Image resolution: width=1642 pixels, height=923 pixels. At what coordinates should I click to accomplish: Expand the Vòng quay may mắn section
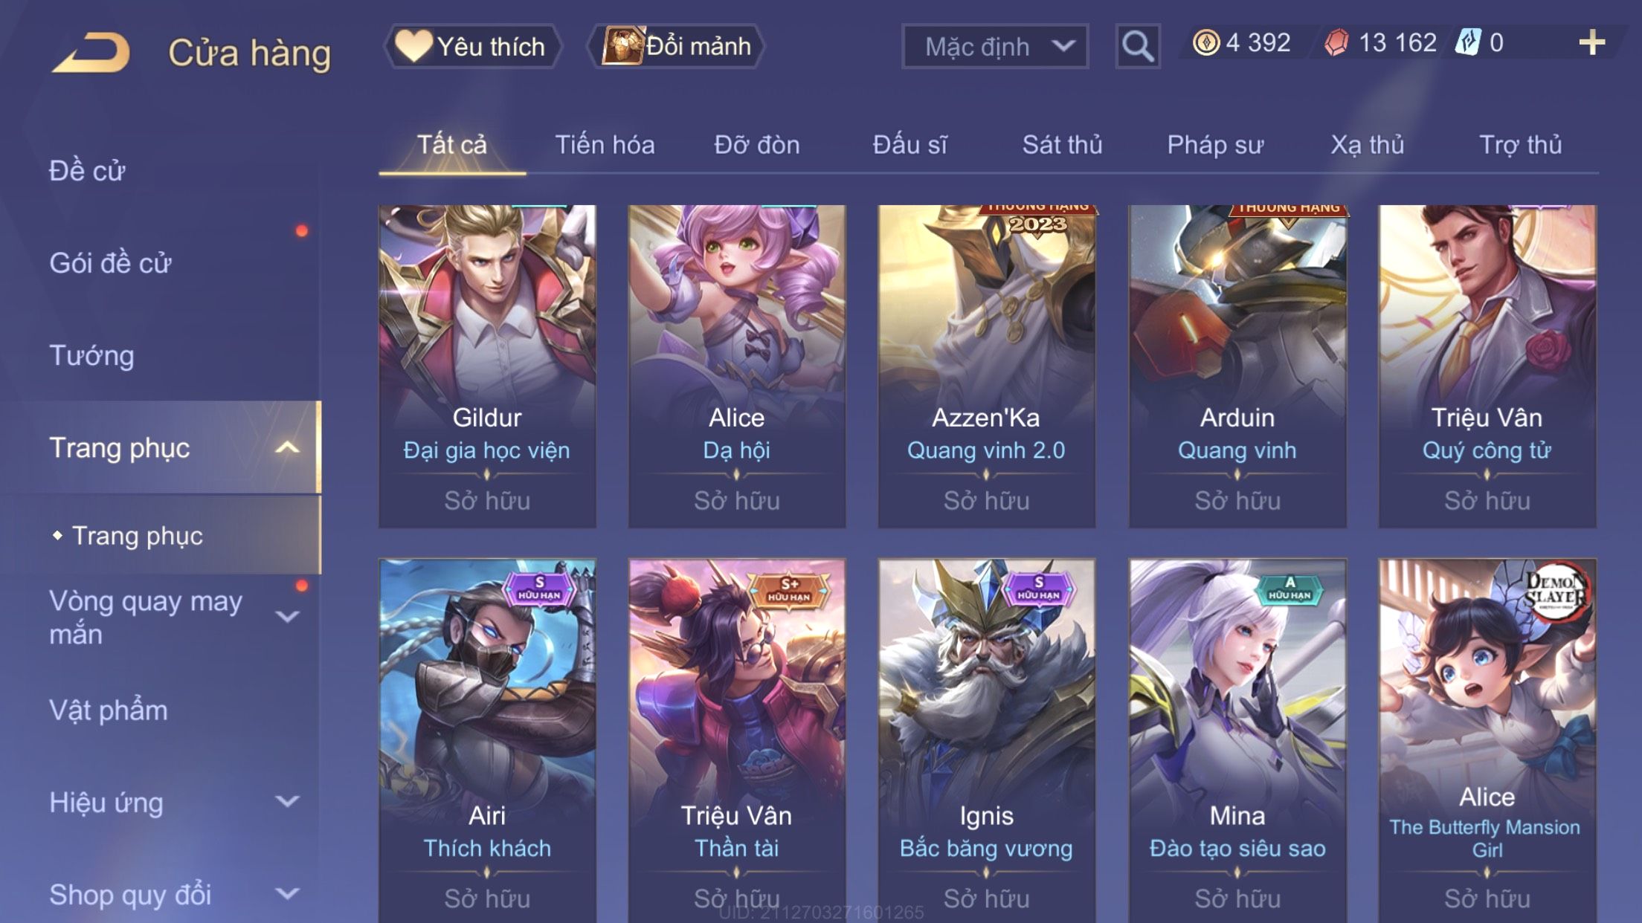tap(287, 616)
